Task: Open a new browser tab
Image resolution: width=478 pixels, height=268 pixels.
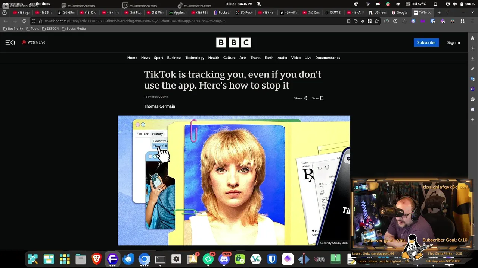Action: coord(439,13)
